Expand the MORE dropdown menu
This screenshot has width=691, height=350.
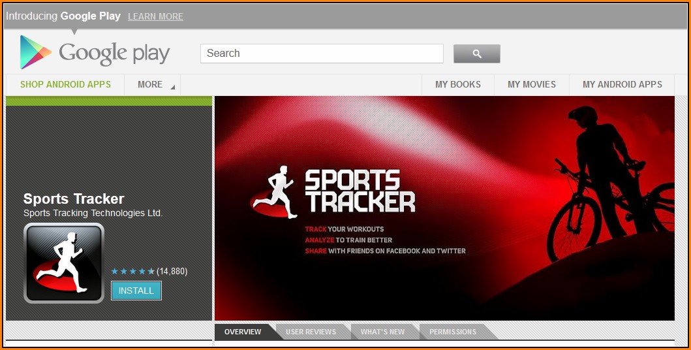155,84
